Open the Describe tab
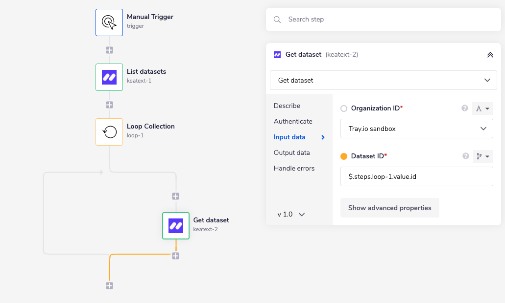Viewport: 505px width, 303px height. (x=287, y=106)
